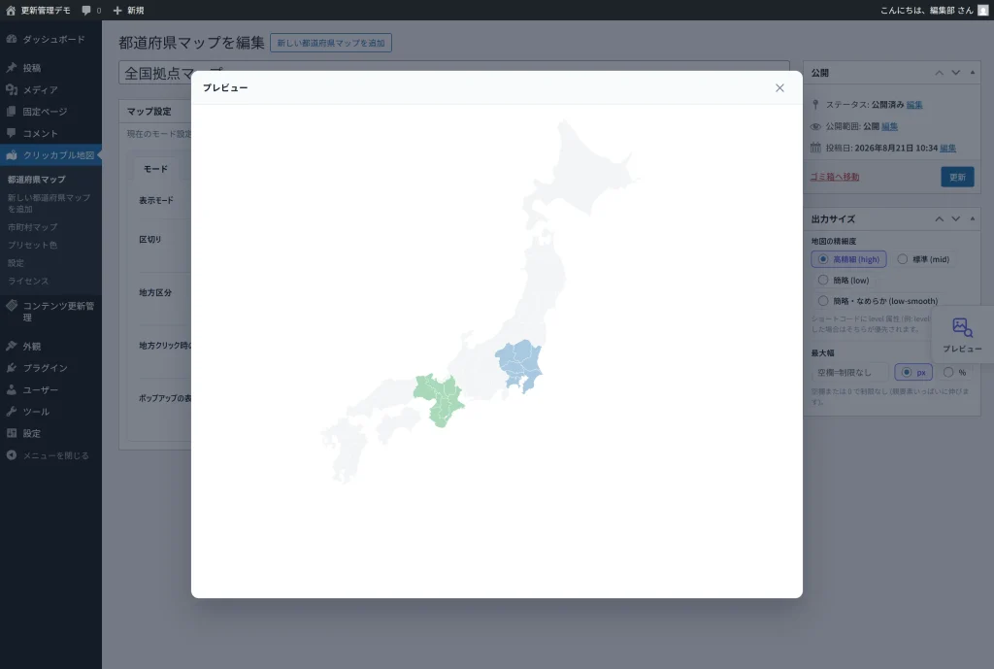Image resolution: width=994 pixels, height=669 pixels.
Task: Click the 公開範囲 eye icon
Action: pyautogui.click(x=815, y=126)
